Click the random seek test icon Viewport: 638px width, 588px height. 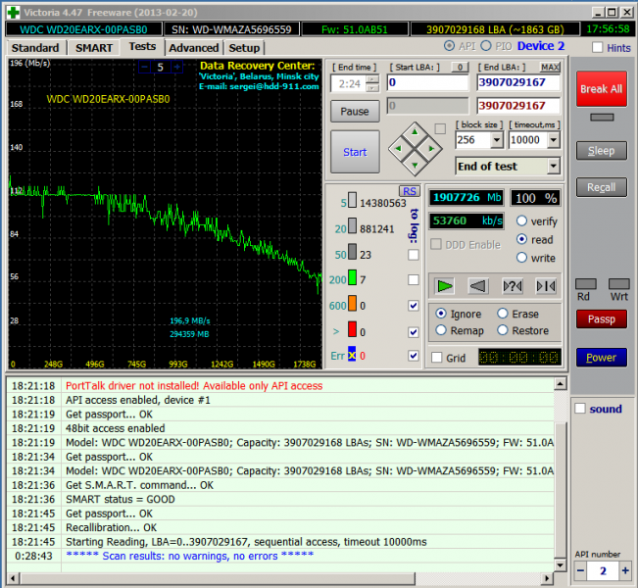click(x=513, y=285)
